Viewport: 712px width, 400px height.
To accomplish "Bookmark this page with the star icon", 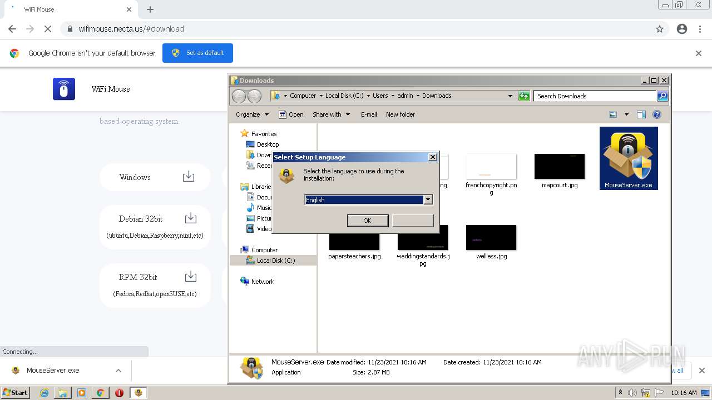I will point(660,29).
